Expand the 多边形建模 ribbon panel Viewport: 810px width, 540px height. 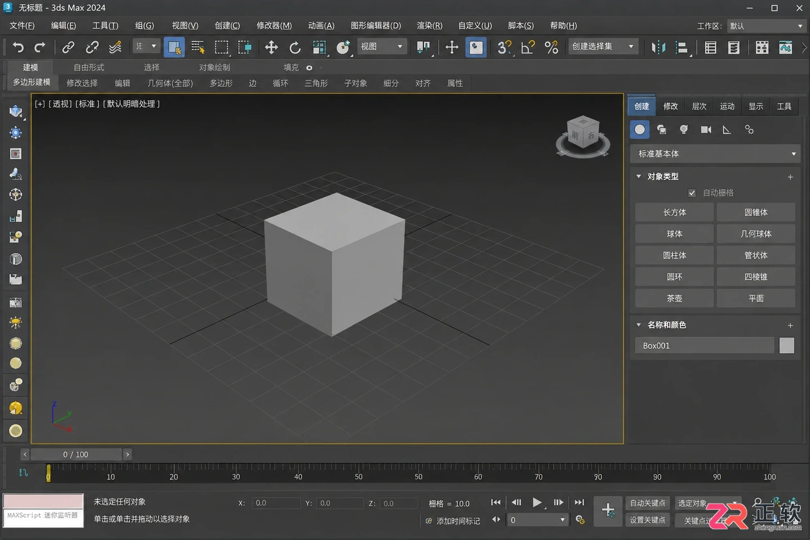32,82
